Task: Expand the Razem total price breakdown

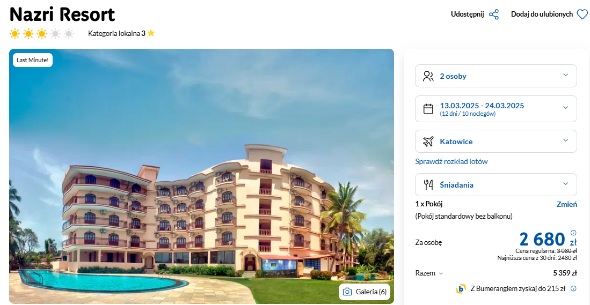Action: [429, 273]
